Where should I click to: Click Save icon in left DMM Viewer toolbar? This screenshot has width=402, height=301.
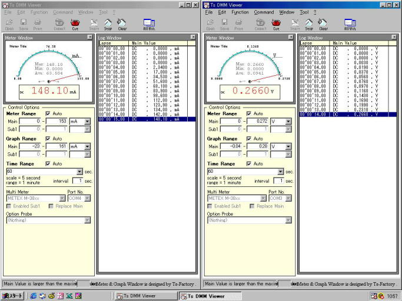[24, 25]
